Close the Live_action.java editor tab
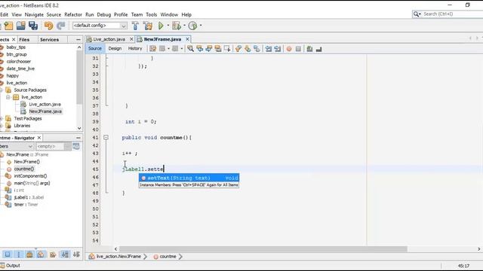The height and width of the screenshot is (271, 483). pos(131,39)
